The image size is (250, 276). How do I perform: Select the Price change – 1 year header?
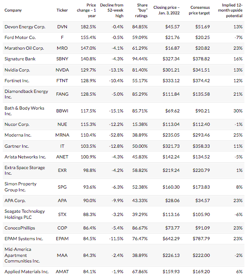click(x=86, y=10)
